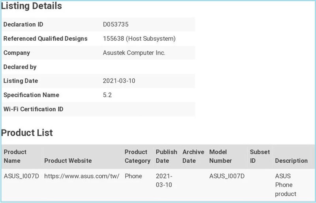Click the Declaration ID value D053735
The image size is (316, 203).
115,24
